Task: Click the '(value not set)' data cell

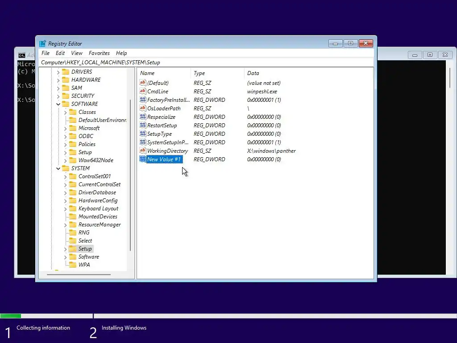Action: click(264, 83)
